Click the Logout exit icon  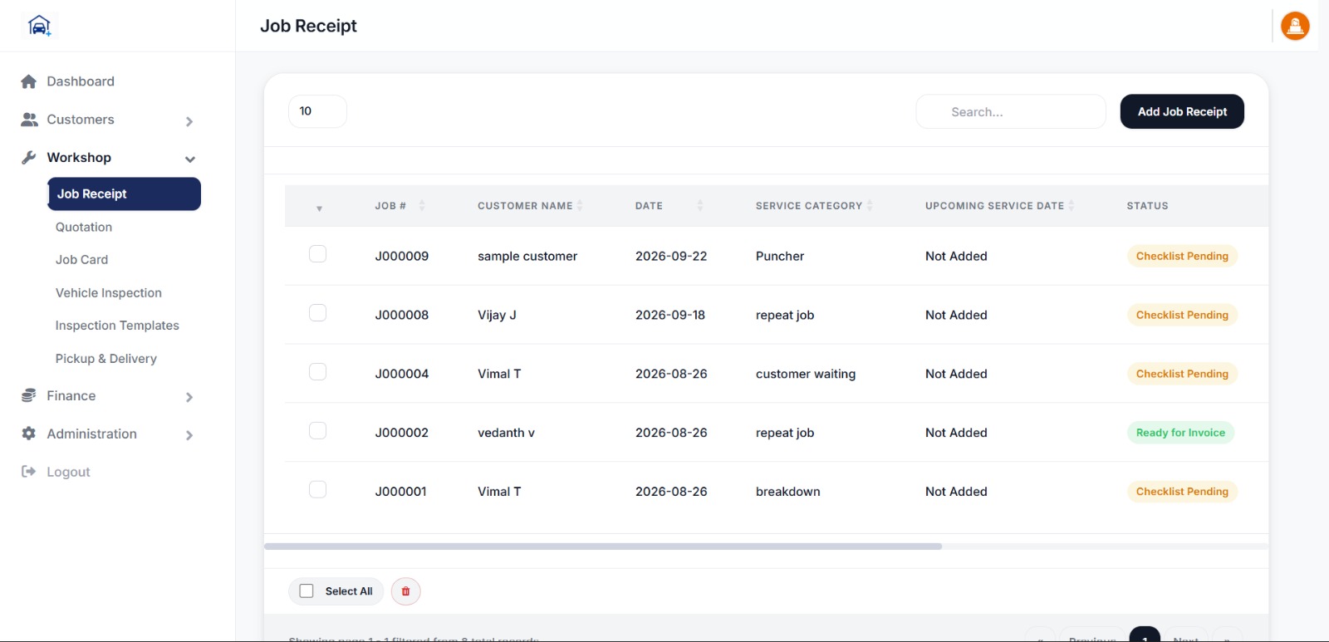(29, 472)
